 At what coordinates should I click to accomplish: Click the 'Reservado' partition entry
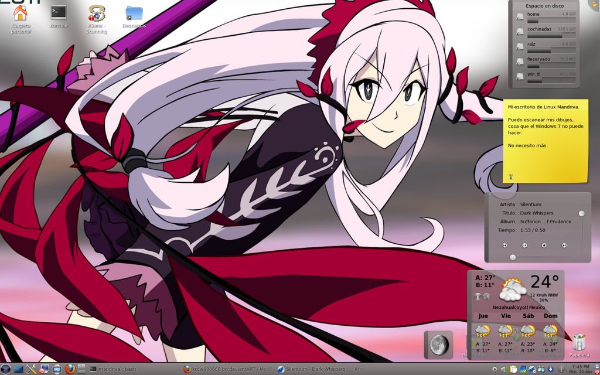point(546,62)
